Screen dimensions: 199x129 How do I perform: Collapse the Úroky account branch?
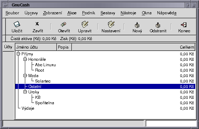[x=25, y=92]
